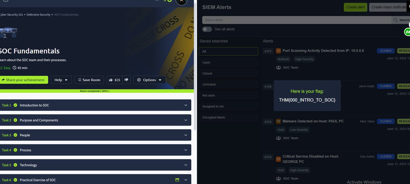This screenshot has width=410, height=184.
Task: Expand Task 6 Practical Exercise of SOC
Action: (95, 179)
